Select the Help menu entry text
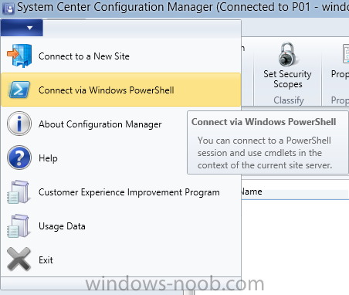This screenshot has width=349, height=295. 48,158
